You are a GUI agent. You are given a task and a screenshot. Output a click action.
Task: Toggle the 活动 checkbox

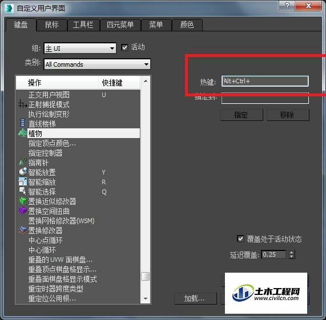click(124, 47)
